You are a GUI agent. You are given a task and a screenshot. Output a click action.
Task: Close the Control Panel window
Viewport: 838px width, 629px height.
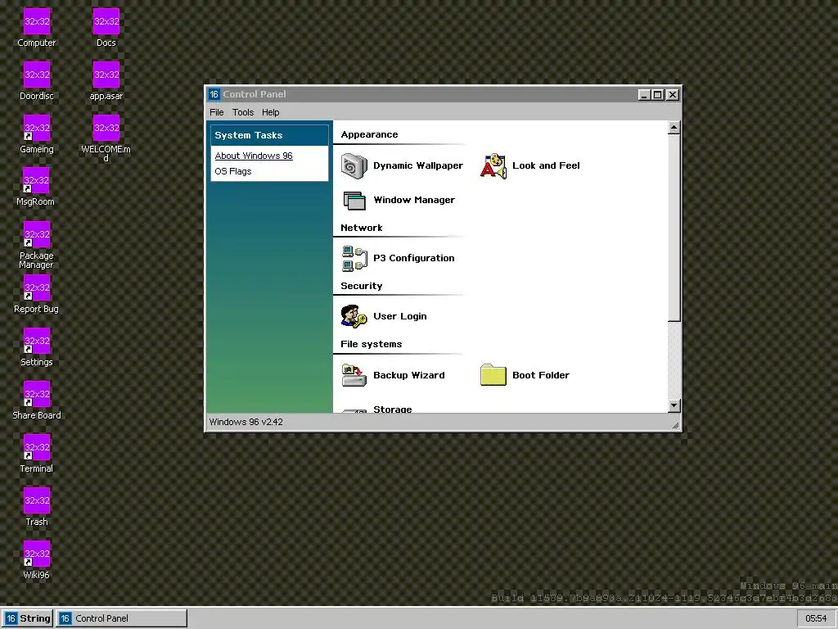[673, 95]
